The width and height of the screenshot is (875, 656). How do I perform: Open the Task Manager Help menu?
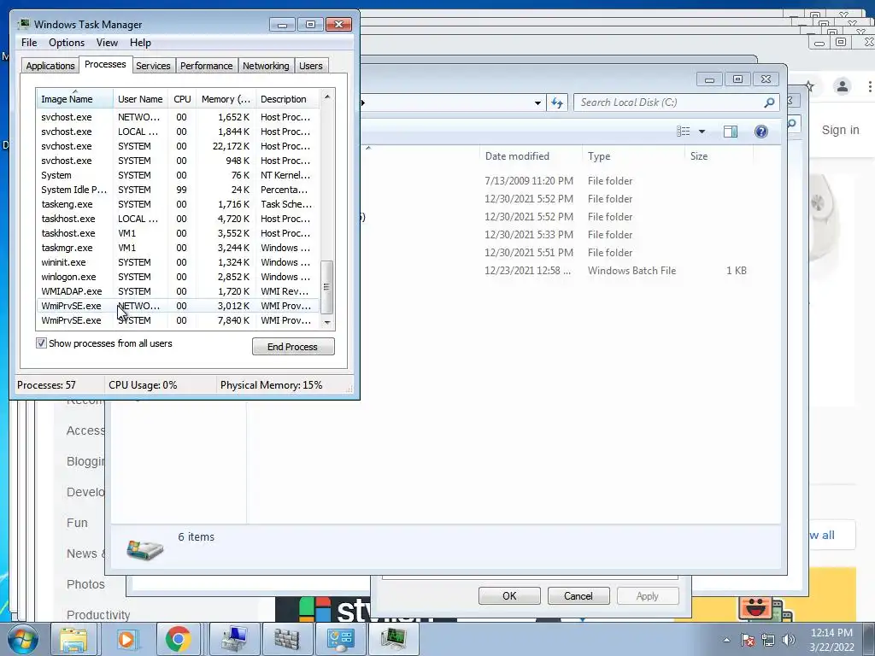(140, 43)
